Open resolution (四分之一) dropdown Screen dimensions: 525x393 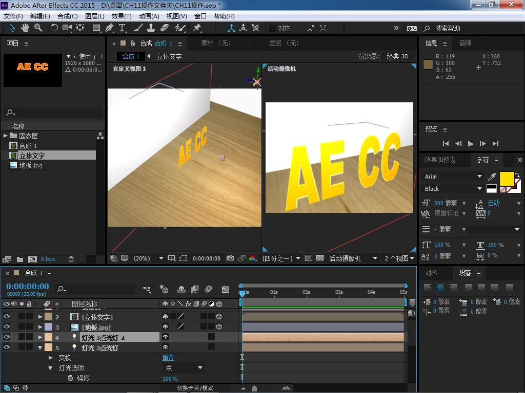281,258
